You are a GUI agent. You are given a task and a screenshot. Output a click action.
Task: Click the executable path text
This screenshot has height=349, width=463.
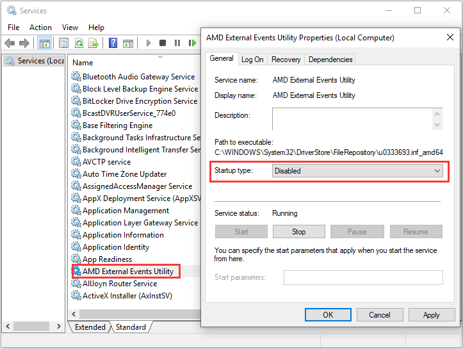(329, 152)
